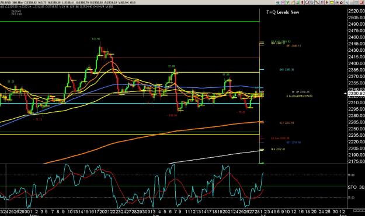Click the green bar chart toolbar icon

point(297,2)
